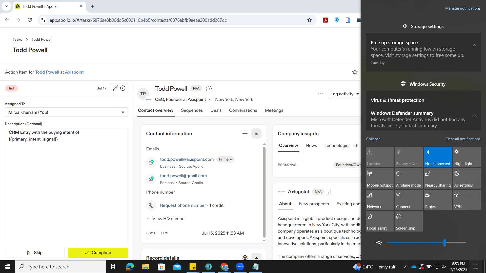Screen dimensions: 486x273
Task: Skip this task
Action: (x=35, y=253)
